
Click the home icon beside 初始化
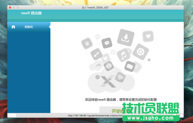click(13, 27)
